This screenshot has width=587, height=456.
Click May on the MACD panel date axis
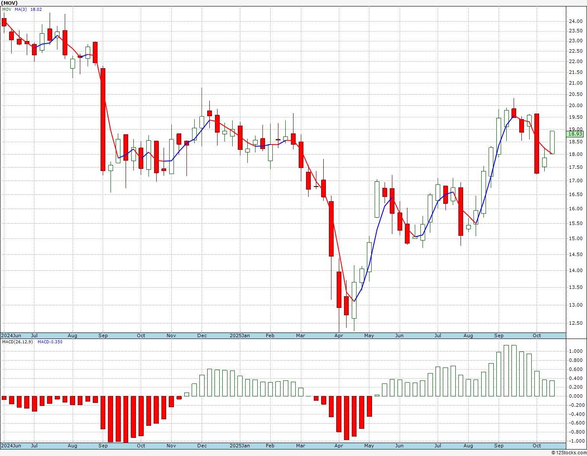(x=369, y=446)
